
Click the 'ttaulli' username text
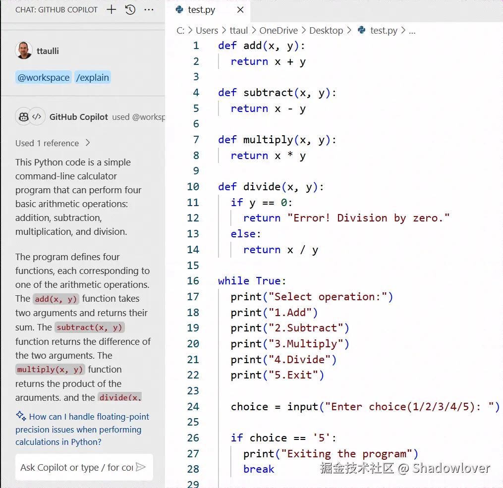48,51
